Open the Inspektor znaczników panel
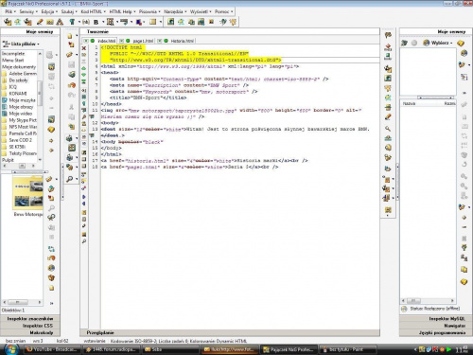This screenshot has width=473, height=355. (x=30, y=319)
